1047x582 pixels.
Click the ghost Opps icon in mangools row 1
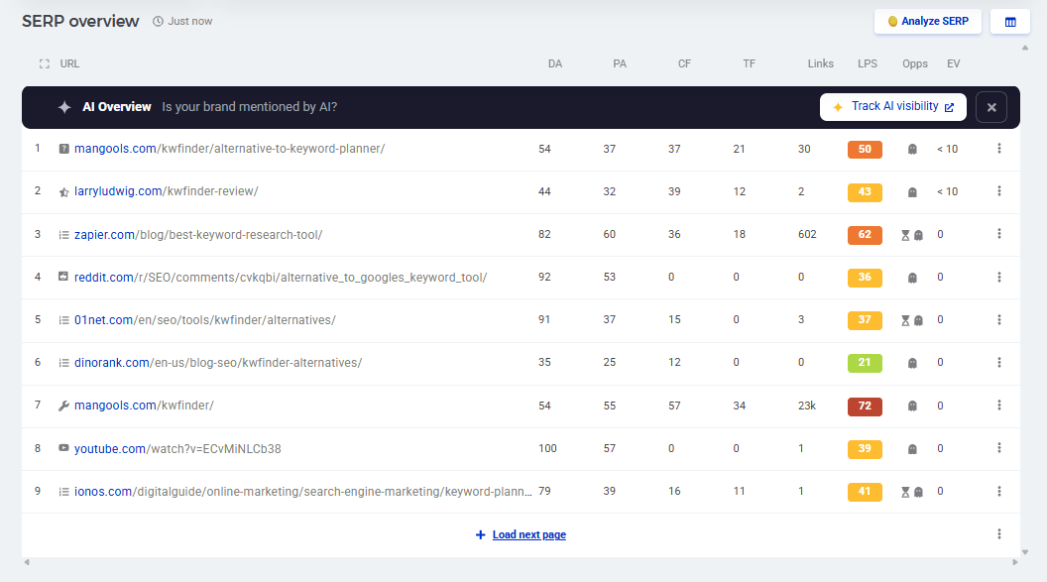[x=912, y=150]
